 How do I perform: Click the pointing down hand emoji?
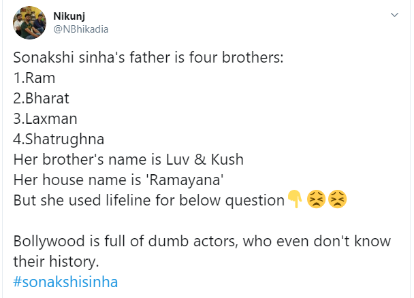[295, 200]
